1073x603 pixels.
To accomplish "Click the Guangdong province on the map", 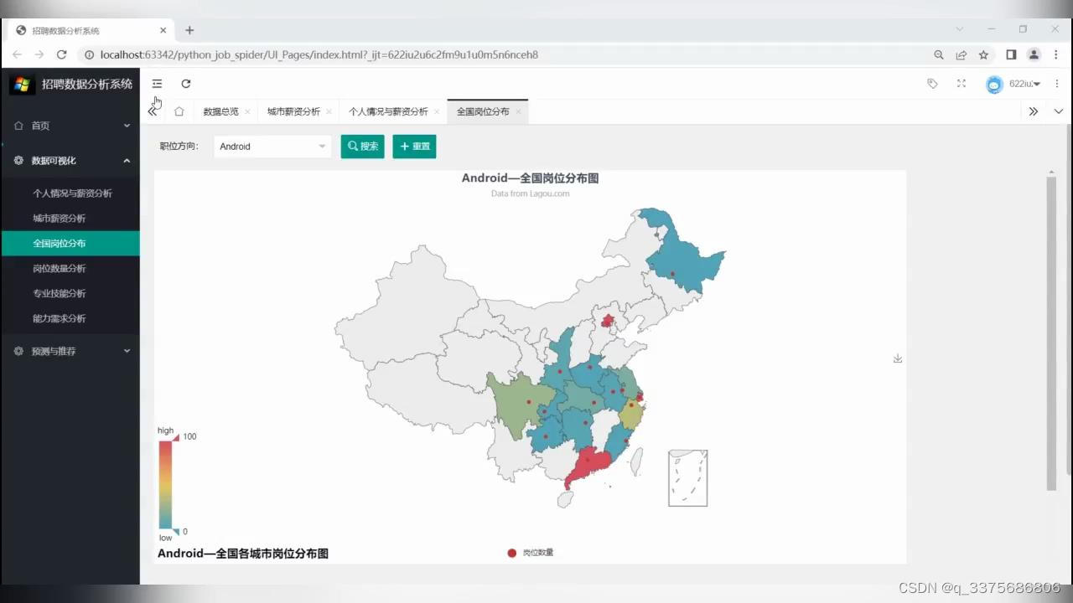I will tap(591, 465).
